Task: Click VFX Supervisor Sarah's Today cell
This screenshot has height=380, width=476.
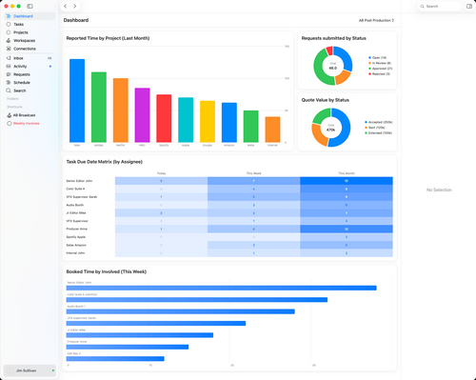Action: [161, 197]
